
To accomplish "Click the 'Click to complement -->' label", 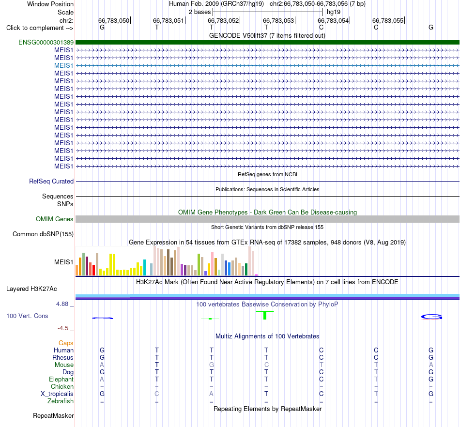I will [40, 28].
